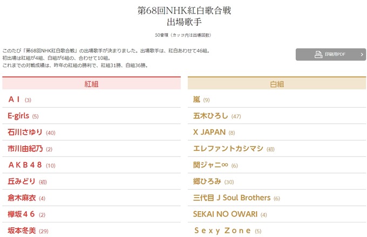The height and width of the screenshot is (237, 367).
Task: Select 郷ひろみ in the white team
Action: tap(207, 182)
